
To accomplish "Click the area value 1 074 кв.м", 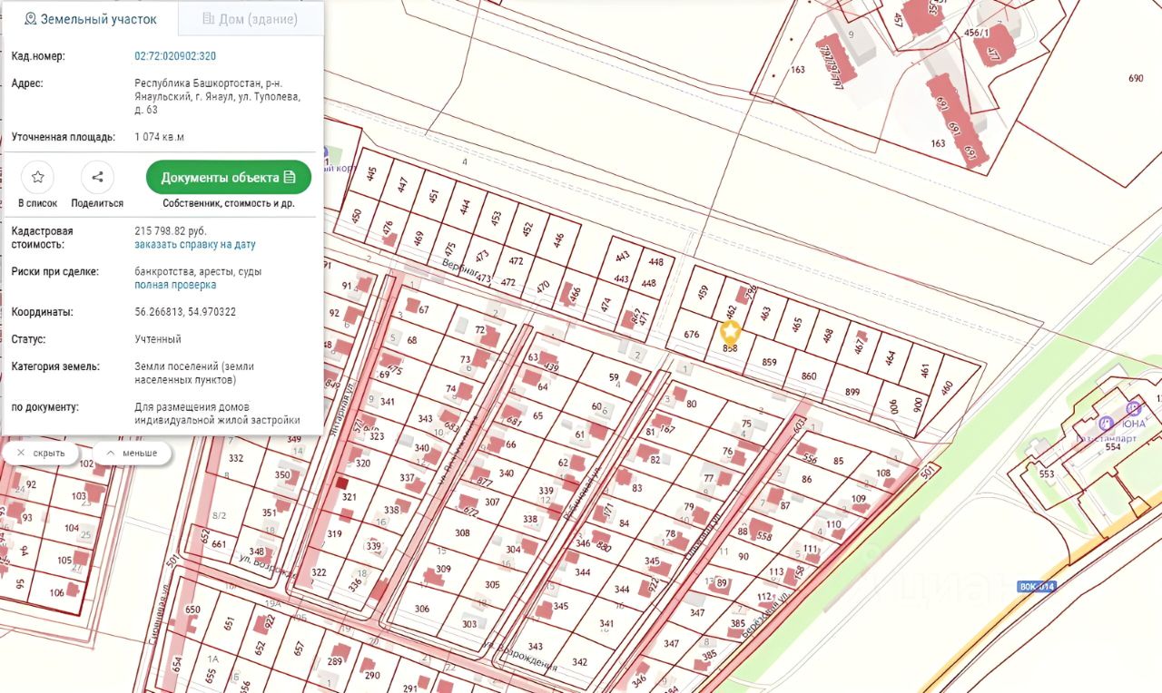I will pyautogui.click(x=159, y=138).
